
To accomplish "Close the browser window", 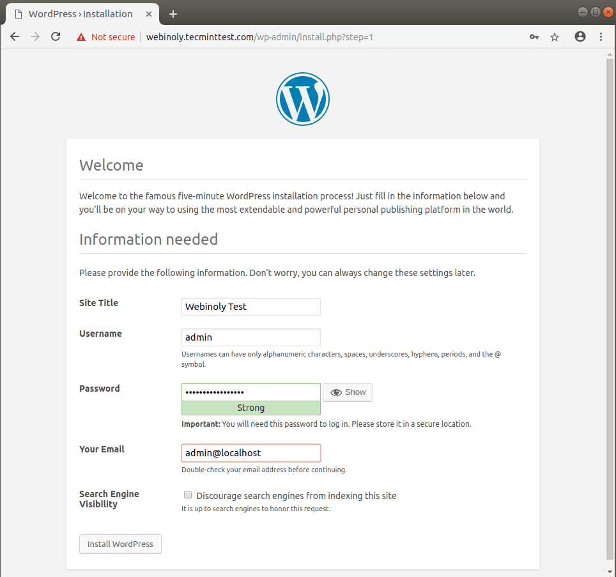I will 608,12.
